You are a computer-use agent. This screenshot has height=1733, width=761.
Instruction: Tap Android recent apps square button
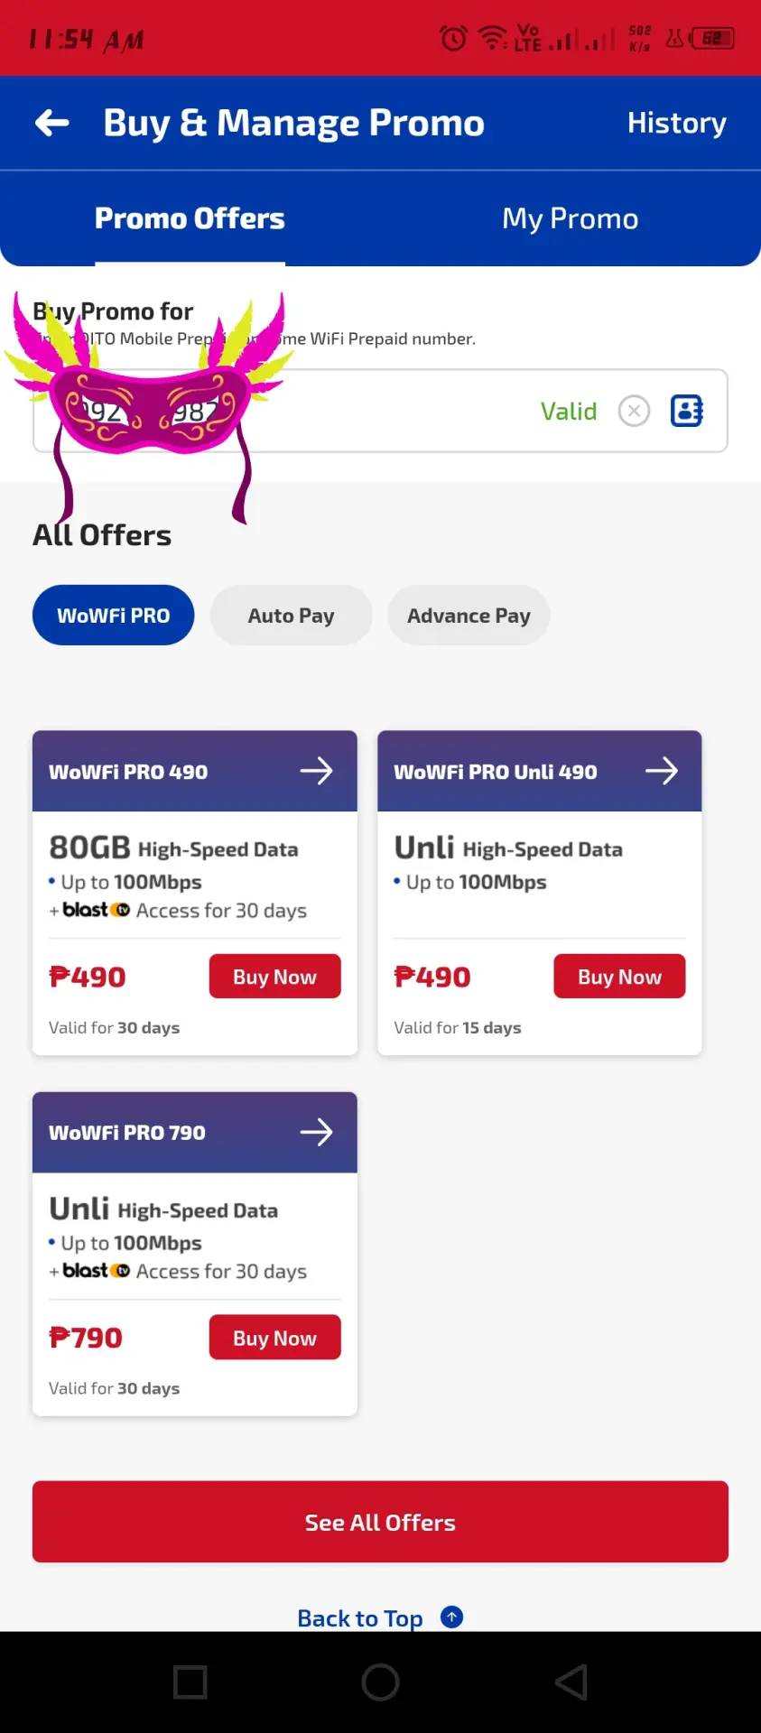click(190, 1682)
